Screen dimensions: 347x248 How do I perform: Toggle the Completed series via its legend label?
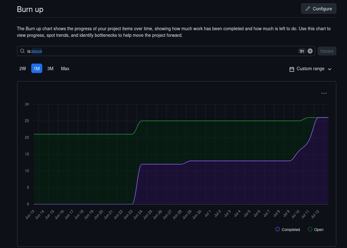(291, 230)
